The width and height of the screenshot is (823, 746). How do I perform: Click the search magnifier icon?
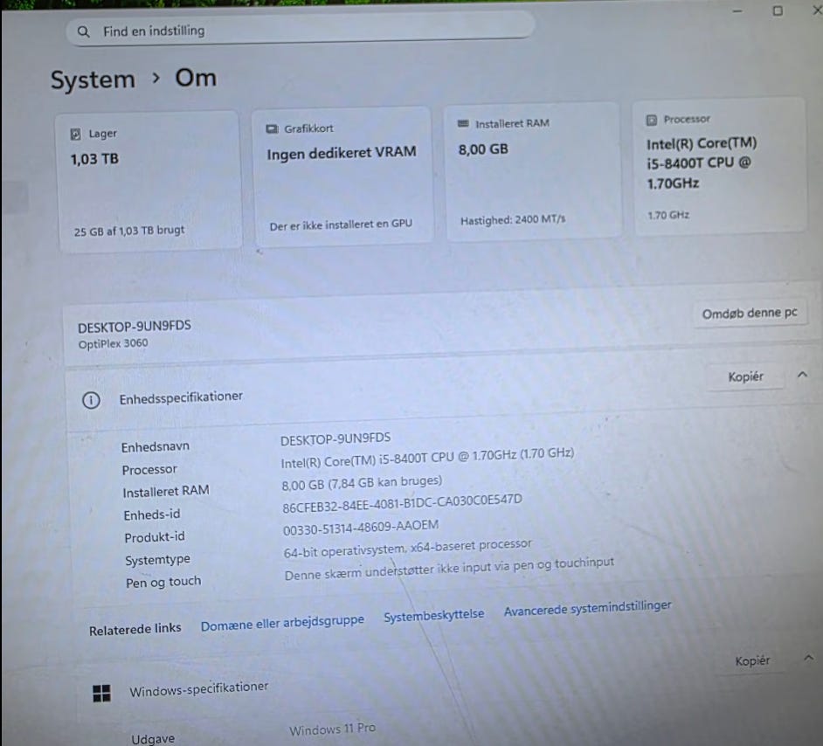click(x=84, y=32)
